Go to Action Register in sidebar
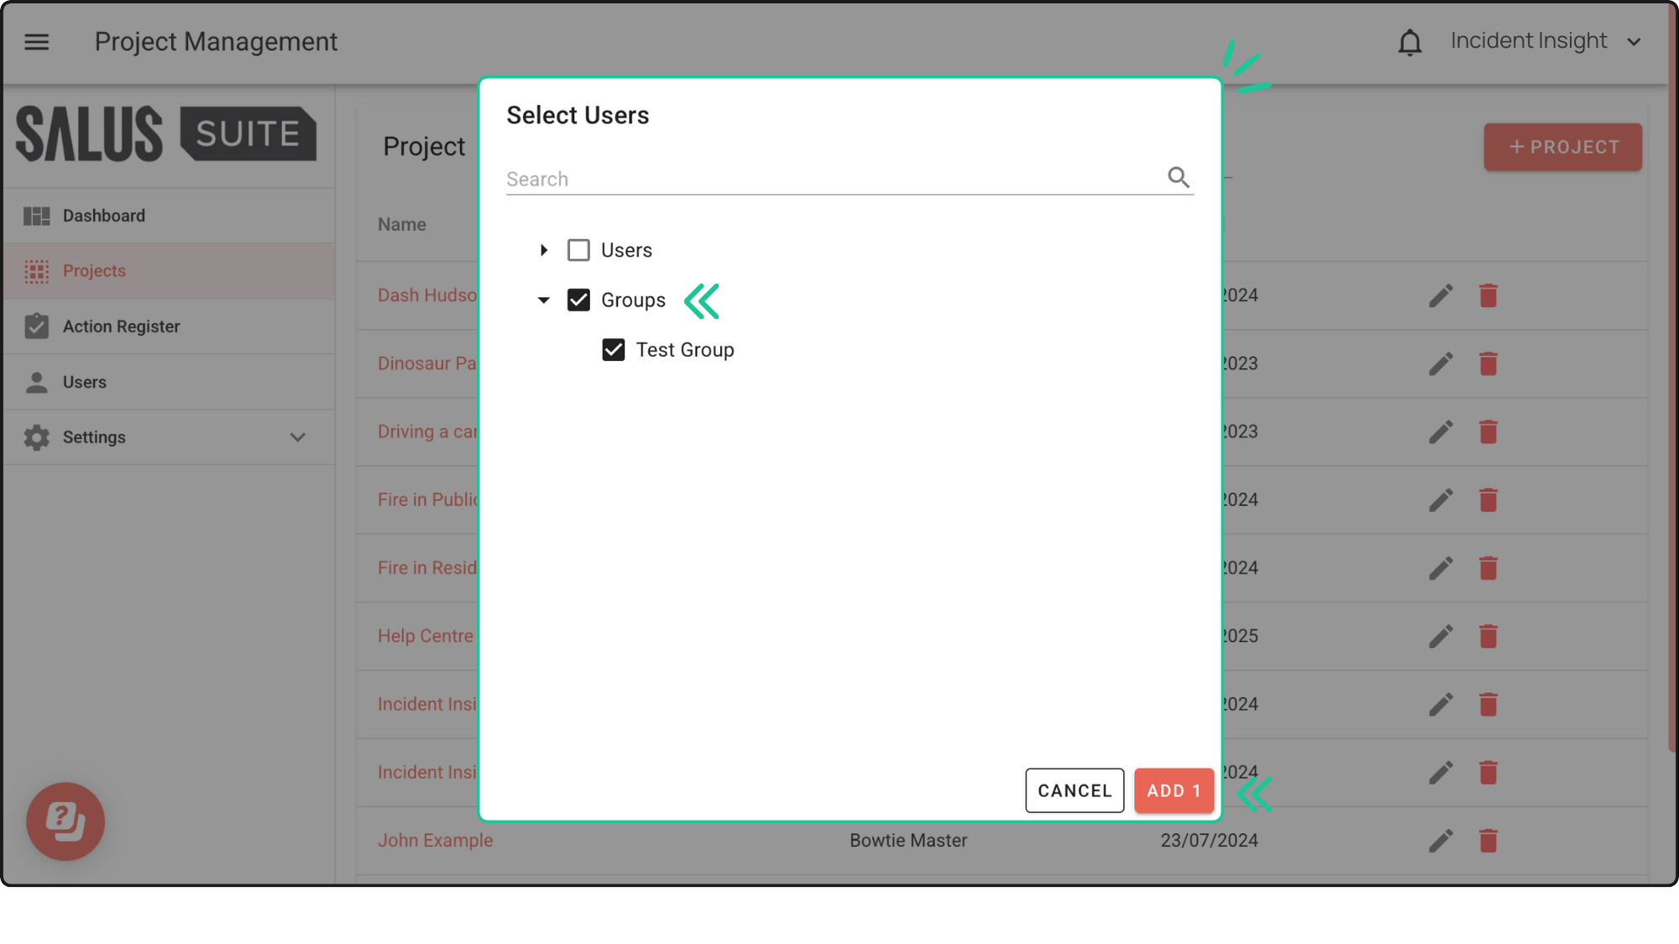The height and width of the screenshot is (944, 1679). 121,326
